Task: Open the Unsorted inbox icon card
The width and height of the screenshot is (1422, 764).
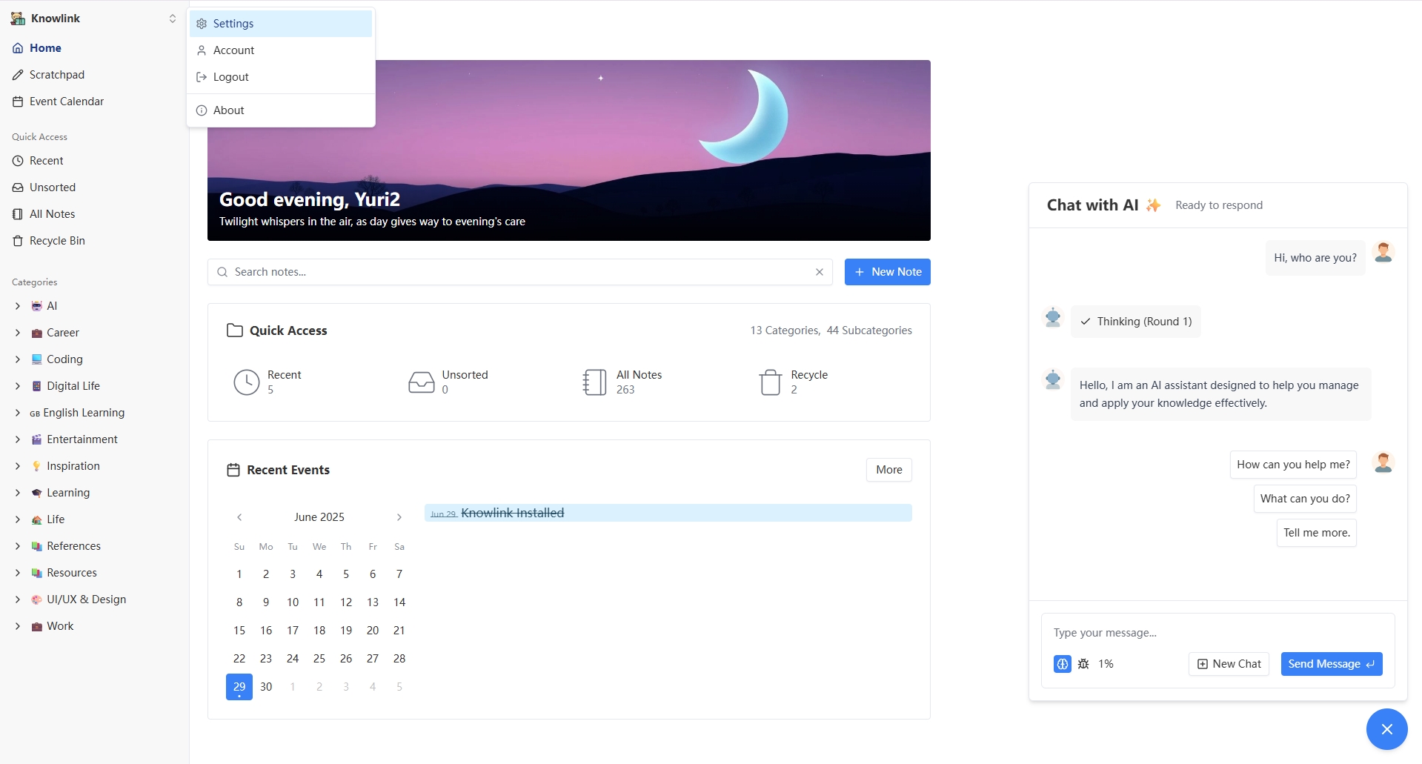Action: [x=422, y=382]
